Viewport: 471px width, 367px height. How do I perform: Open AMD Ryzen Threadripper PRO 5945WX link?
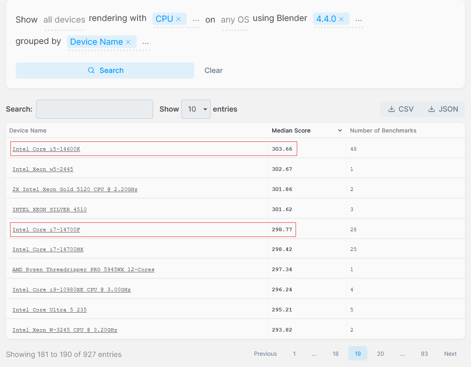[83, 269]
